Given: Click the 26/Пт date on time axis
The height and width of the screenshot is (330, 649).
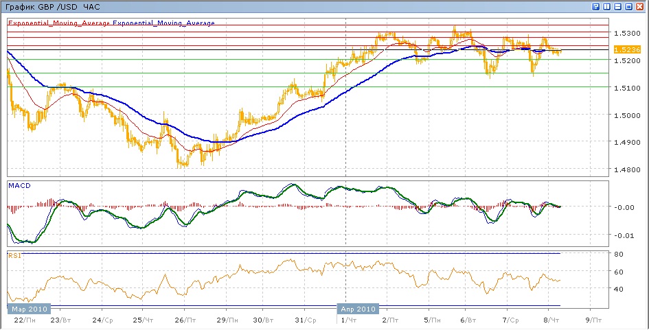Looking at the screenshot, I should point(183,320).
